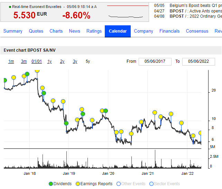222x189 pixels.
Task: Select the active Calendar tab
Action: pos(118,31)
